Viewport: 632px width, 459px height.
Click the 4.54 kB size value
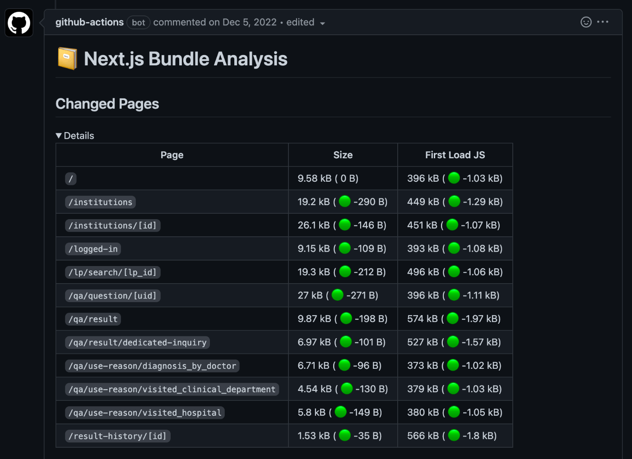point(314,390)
